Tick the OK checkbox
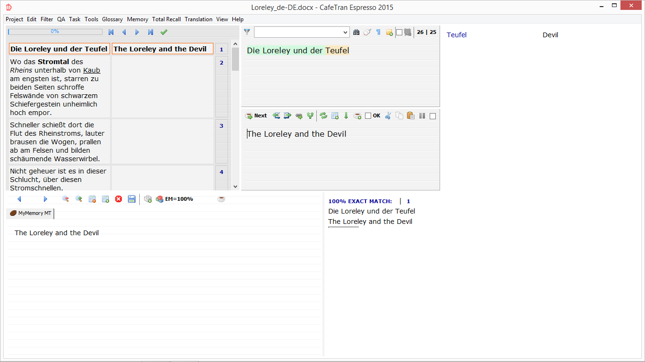 click(x=368, y=116)
